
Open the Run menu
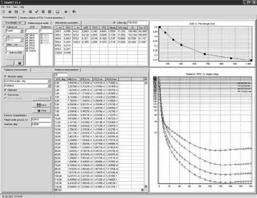9,7
